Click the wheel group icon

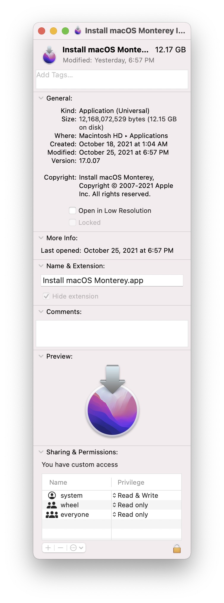coord(52,505)
